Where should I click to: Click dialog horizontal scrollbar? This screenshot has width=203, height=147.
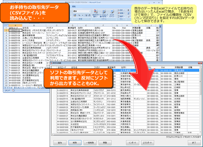click(x=118, y=134)
